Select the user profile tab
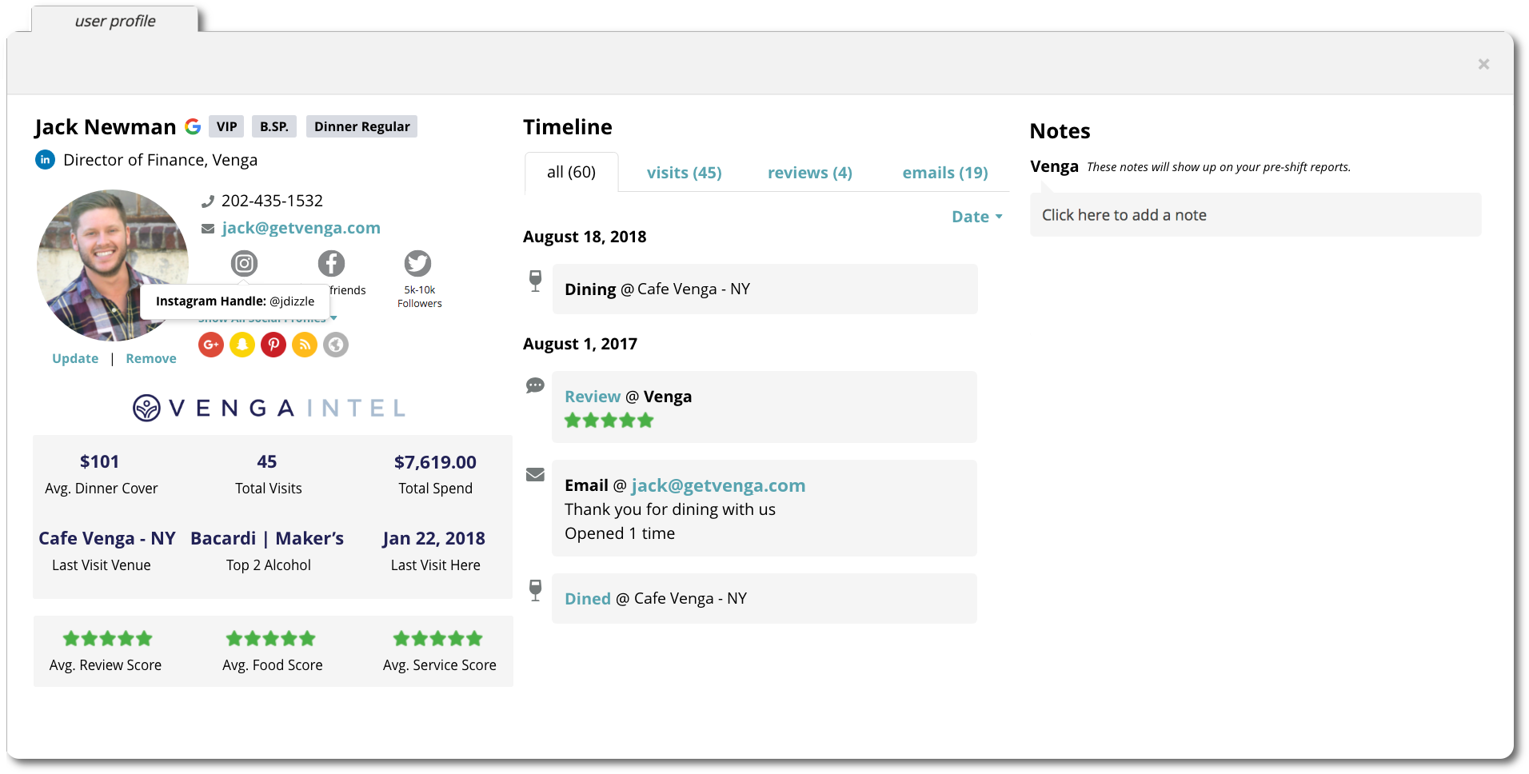This screenshot has height=774, width=1529. tap(115, 20)
